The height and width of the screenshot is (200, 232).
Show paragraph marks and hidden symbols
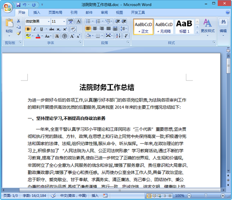(126, 36)
